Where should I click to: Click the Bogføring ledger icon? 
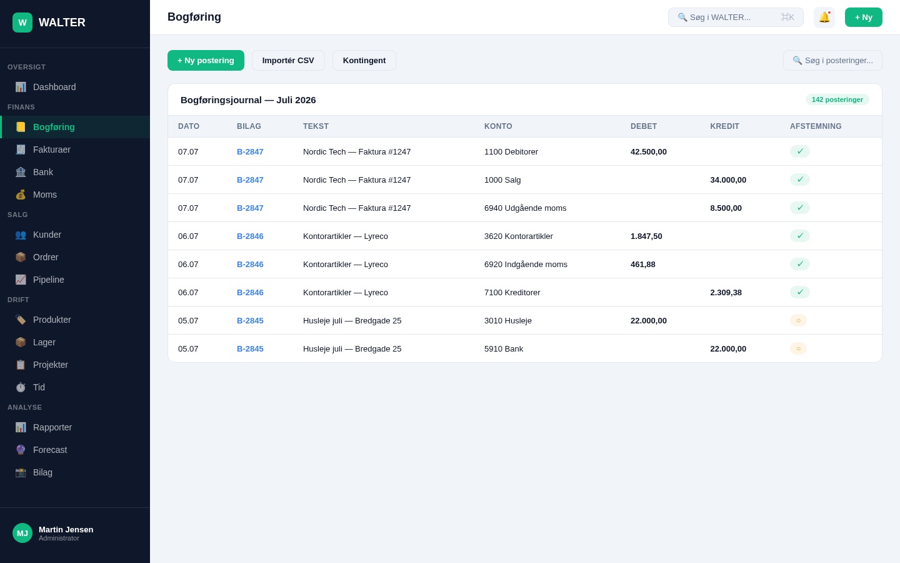coord(21,127)
